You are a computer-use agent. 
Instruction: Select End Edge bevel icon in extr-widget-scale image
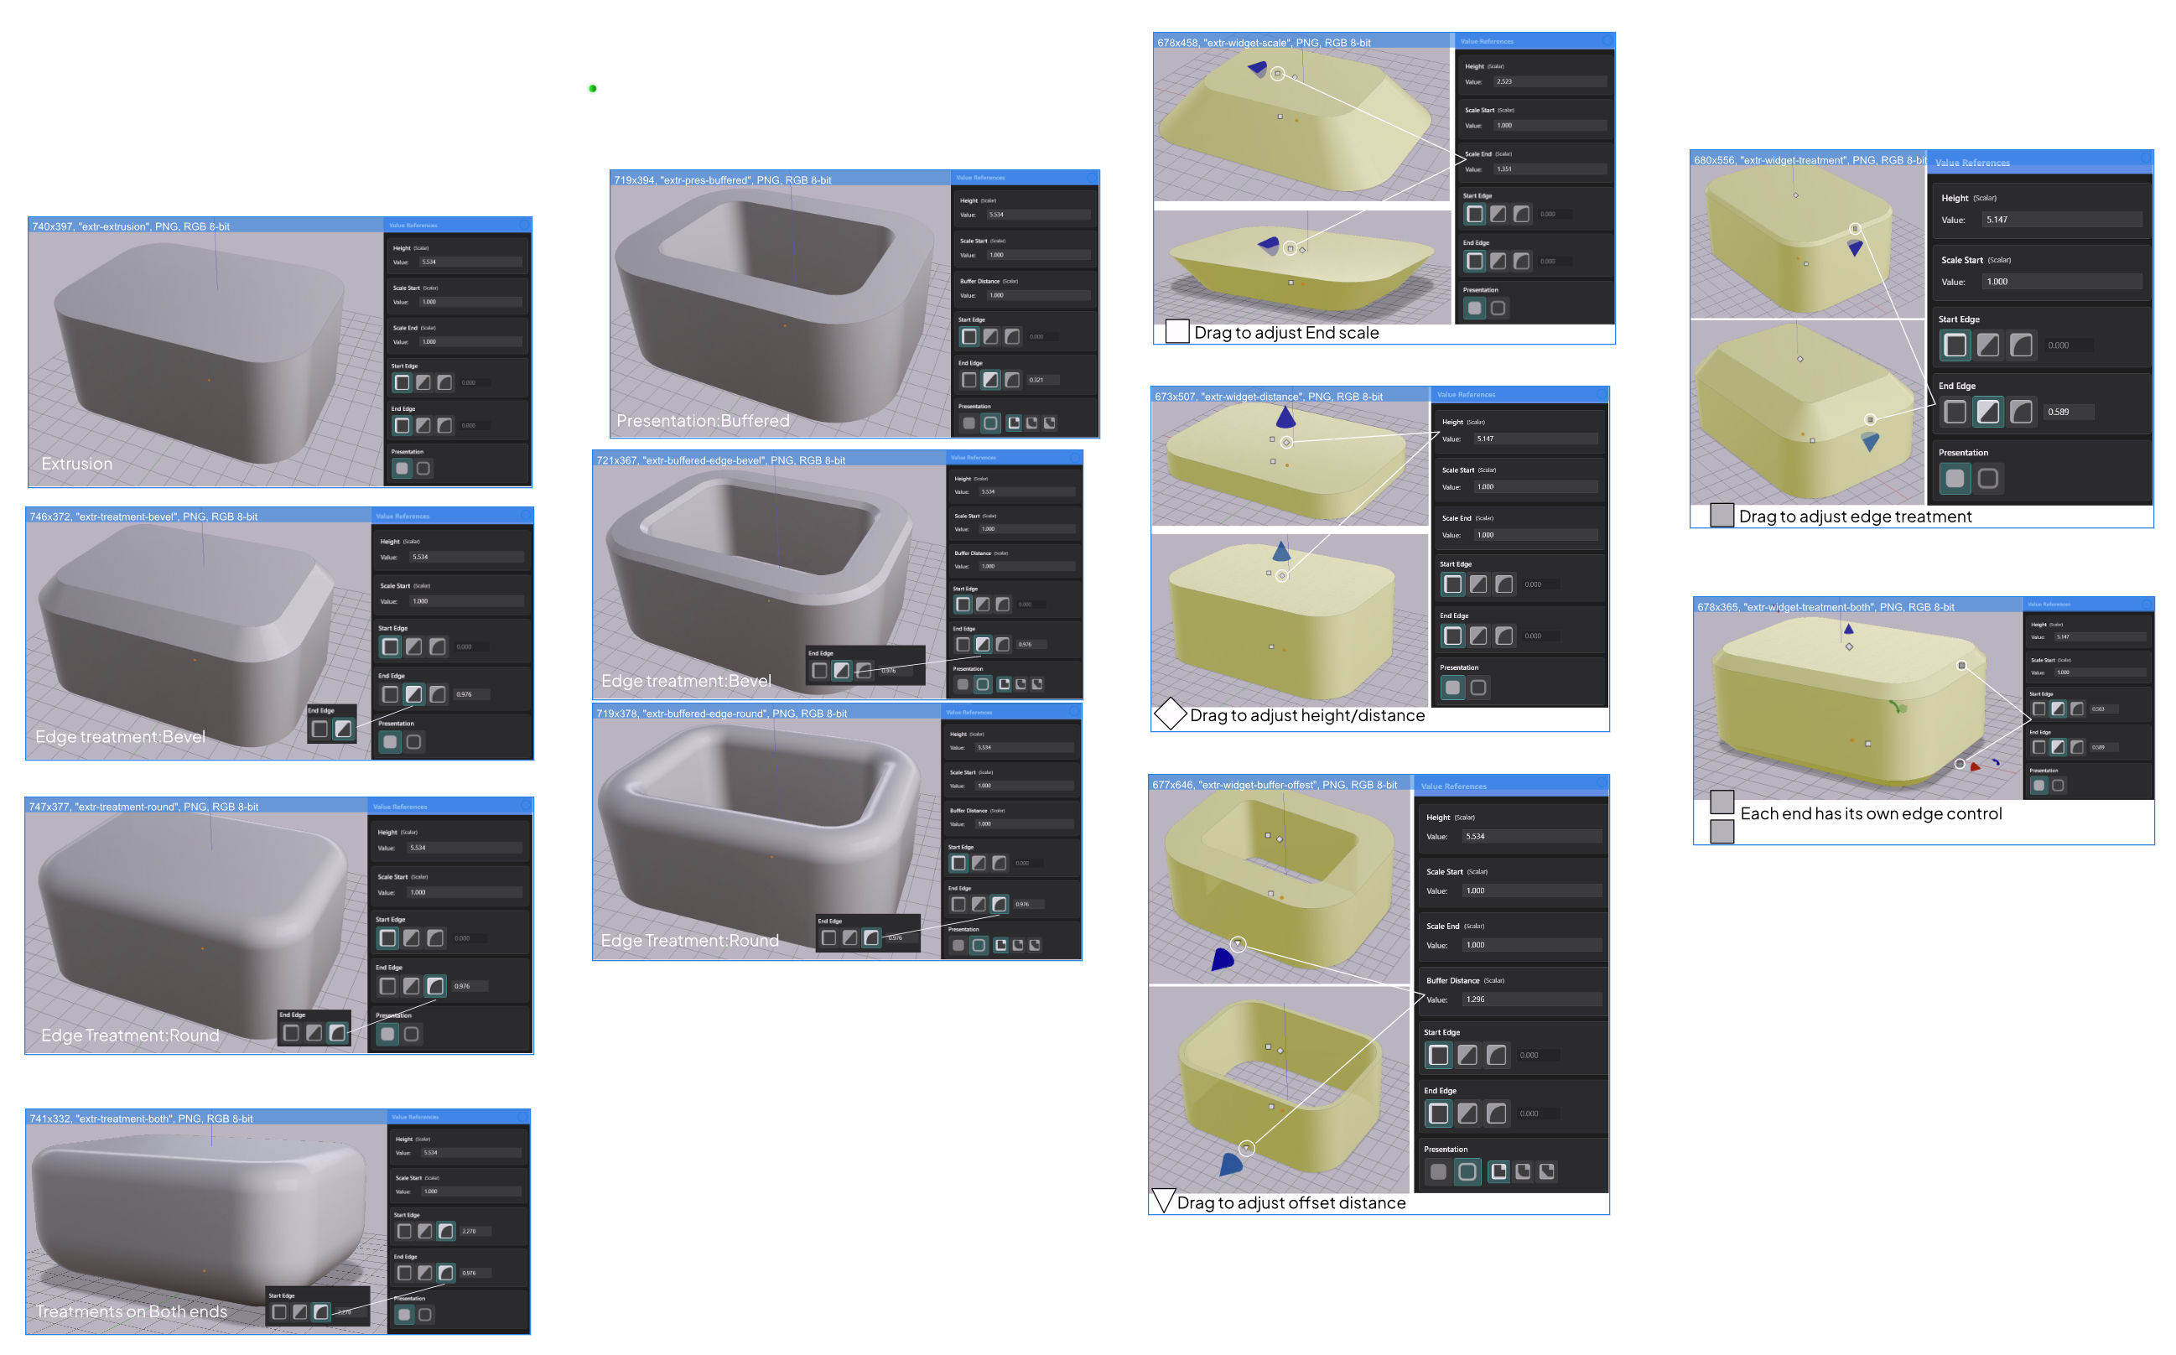coord(1498,261)
